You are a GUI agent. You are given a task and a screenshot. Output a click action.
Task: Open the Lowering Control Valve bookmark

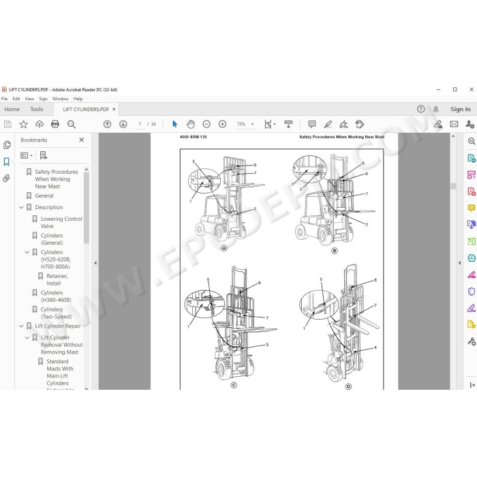(x=61, y=222)
